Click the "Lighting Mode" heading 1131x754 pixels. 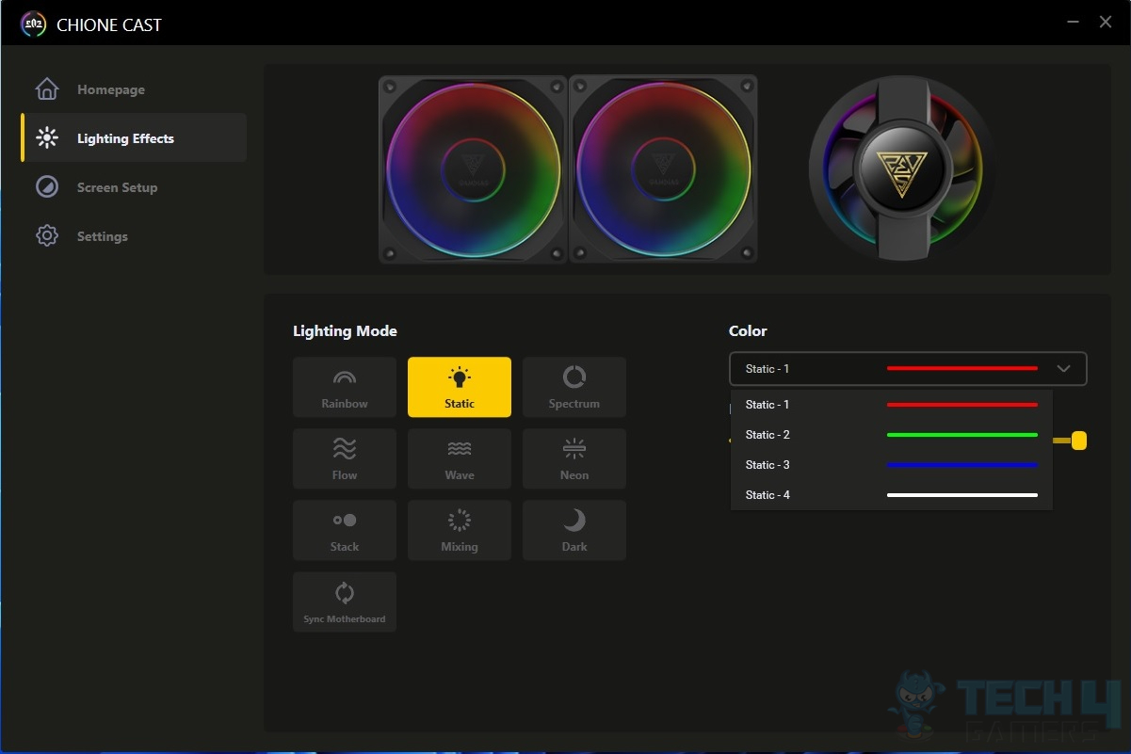(x=345, y=331)
